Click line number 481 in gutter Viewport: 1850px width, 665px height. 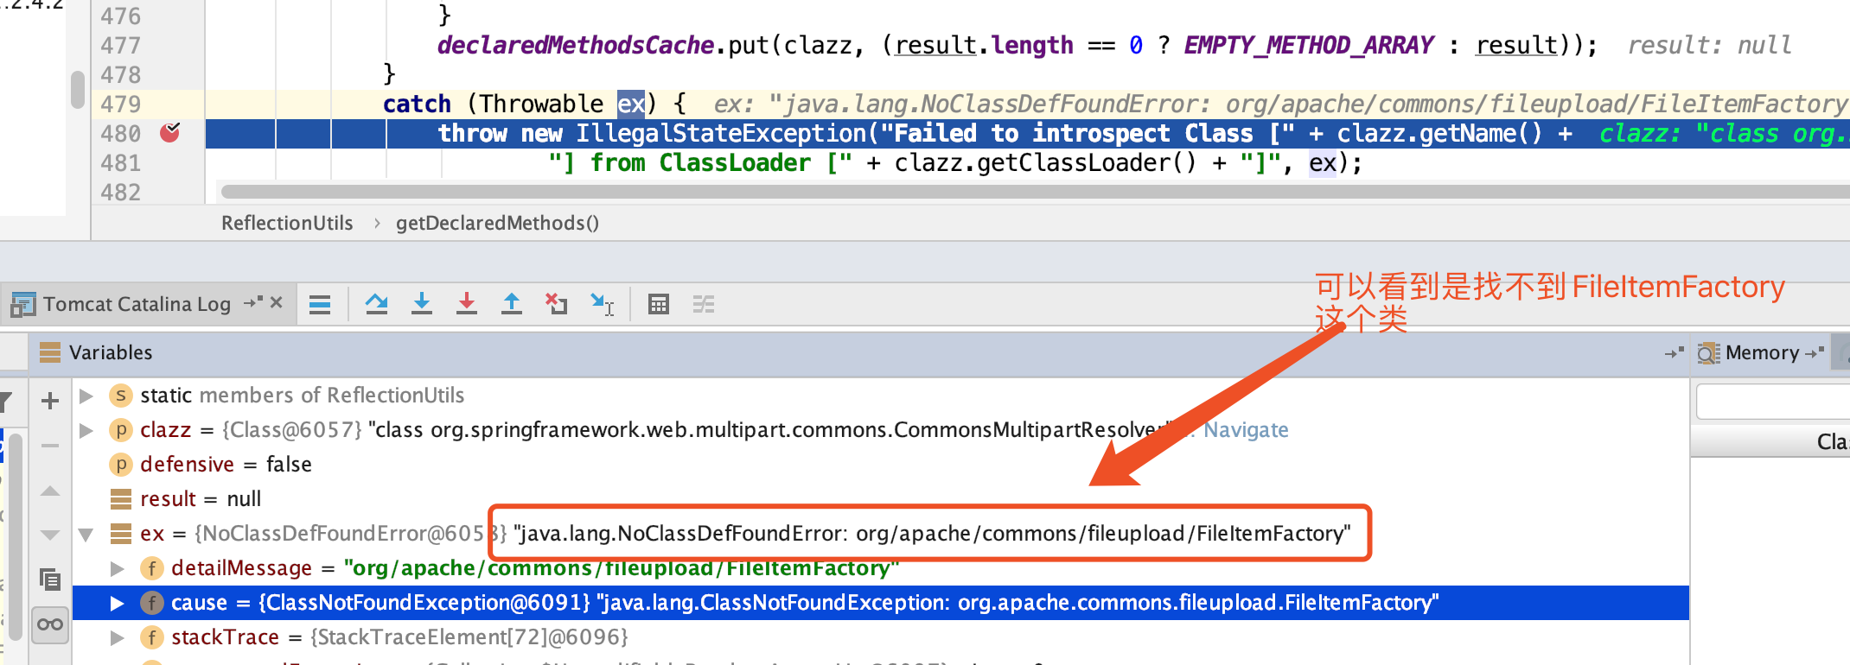pos(120,163)
